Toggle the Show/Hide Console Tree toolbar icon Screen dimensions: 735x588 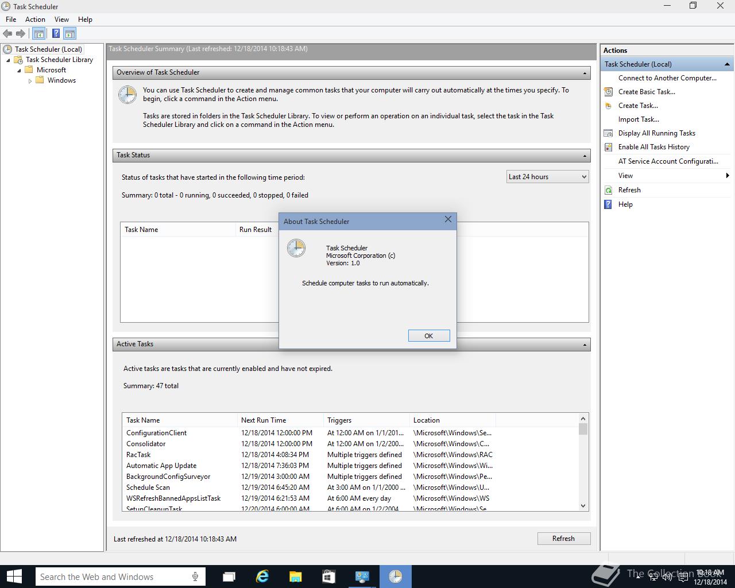[39, 34]
